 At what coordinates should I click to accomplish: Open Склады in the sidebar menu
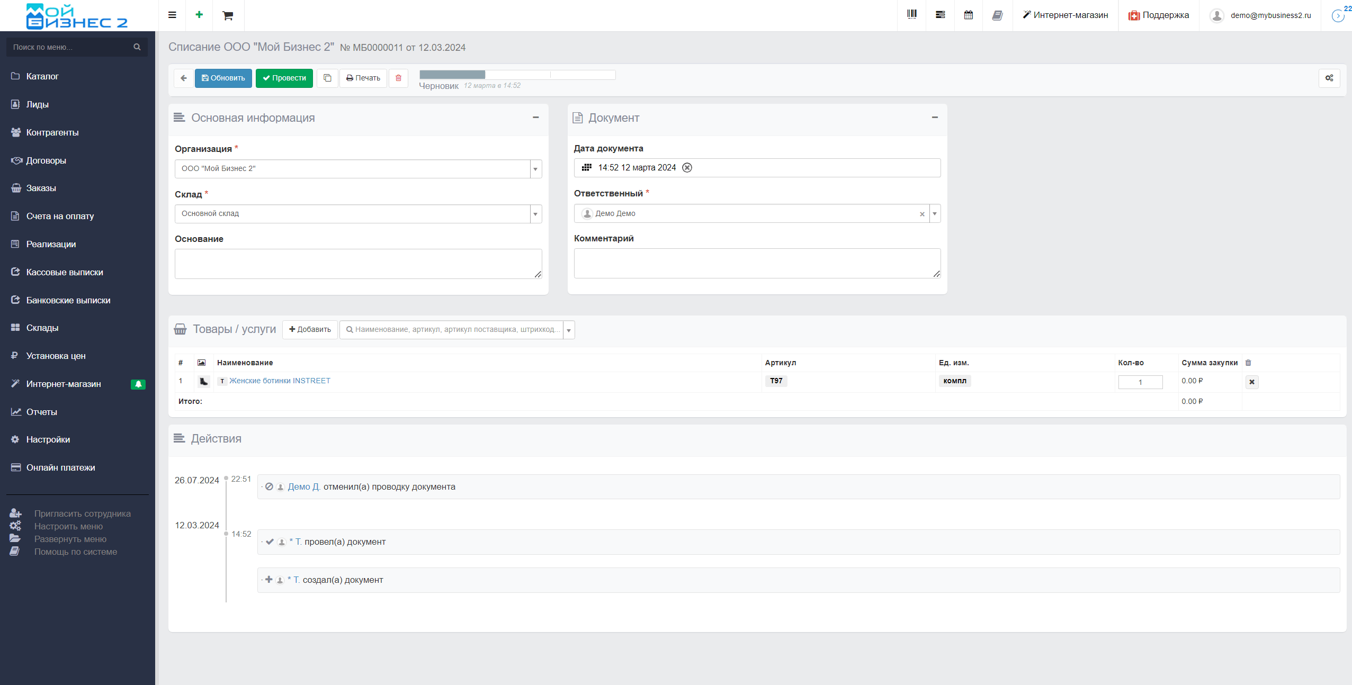[x=42, y=328]
